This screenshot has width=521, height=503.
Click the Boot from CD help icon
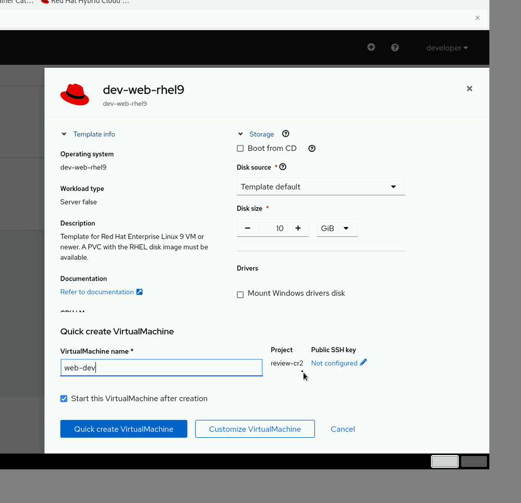pos(312,148)
